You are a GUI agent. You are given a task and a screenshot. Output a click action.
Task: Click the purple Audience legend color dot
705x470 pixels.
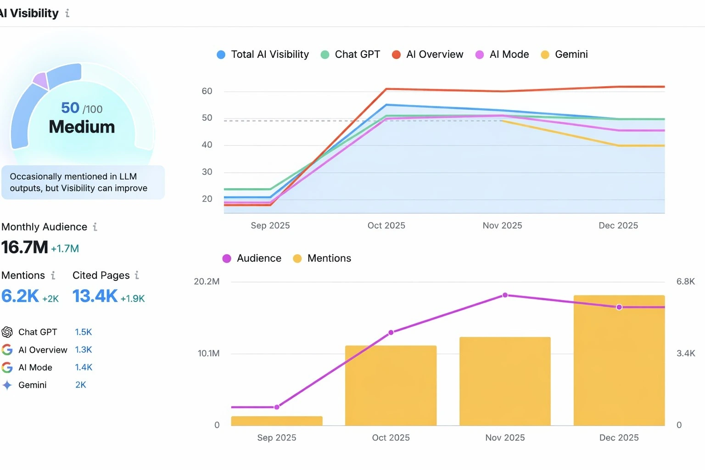click(226, 258)
